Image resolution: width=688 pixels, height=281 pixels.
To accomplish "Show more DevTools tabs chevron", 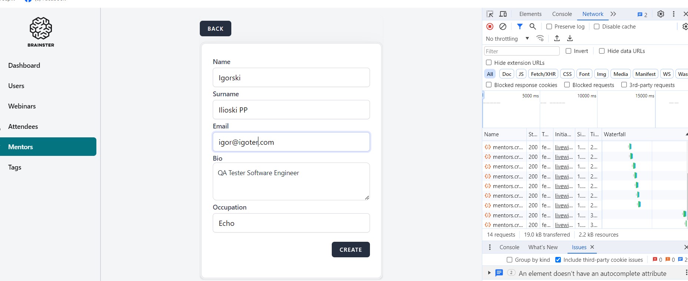I will [x=613, y=14].
